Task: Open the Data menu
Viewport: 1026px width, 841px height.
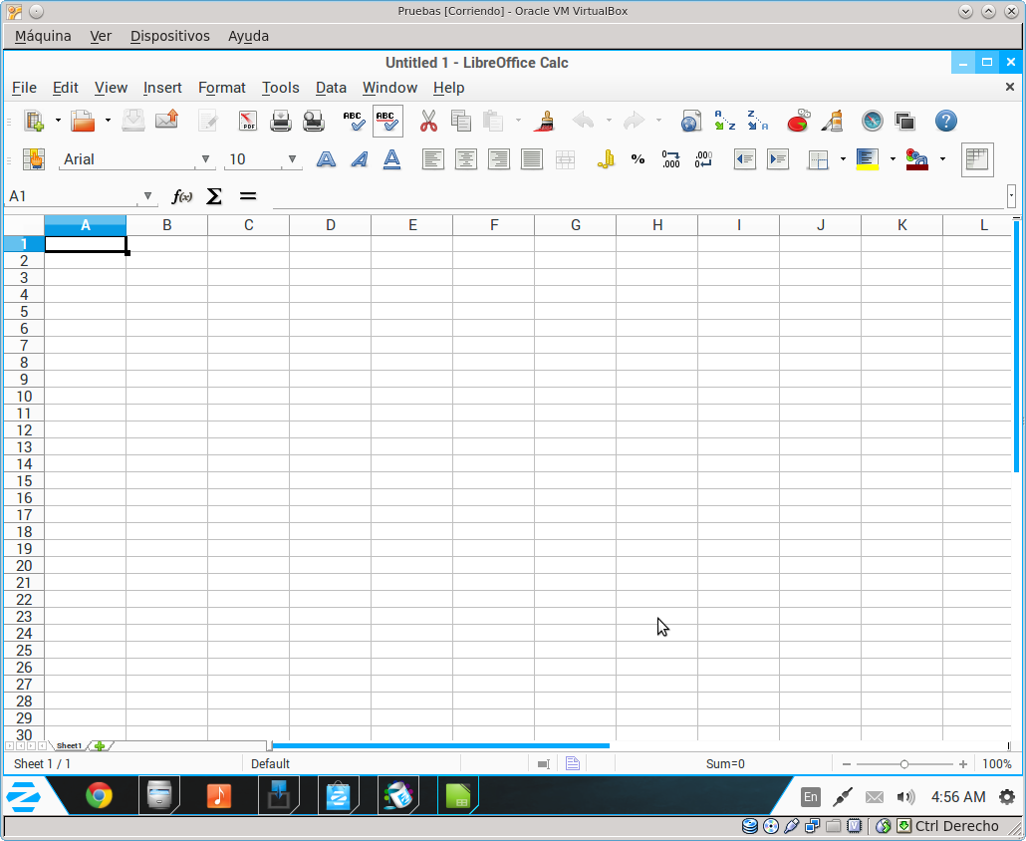Action: pyautogui.click(x=331, y=88)
